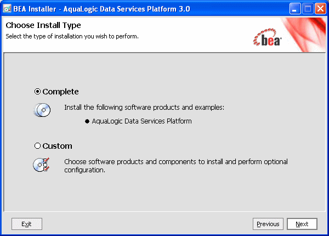The width and height of the screenshot is (329, 236).
Task: Click "Select the type of installation" subtitle
Action: coord(72,36)
